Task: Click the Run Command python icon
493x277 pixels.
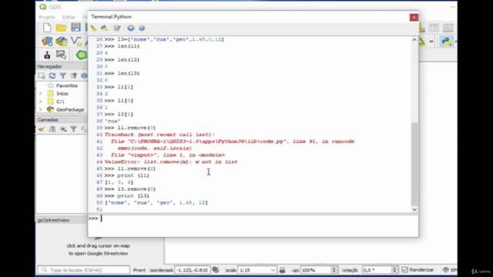Action: coord(105,28)
